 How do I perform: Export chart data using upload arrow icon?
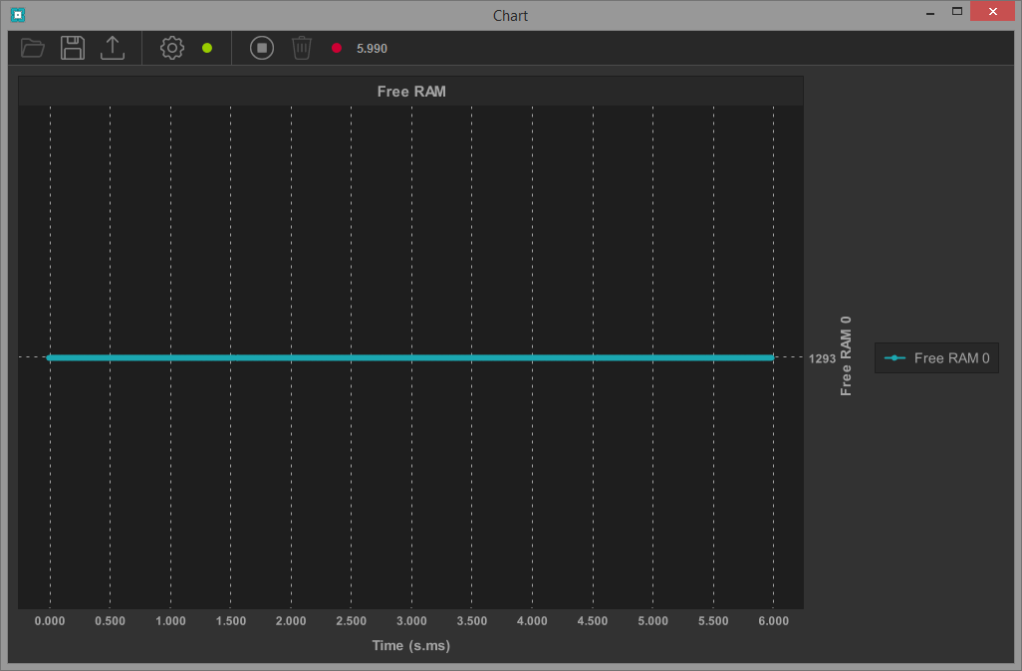click(x=113, y=48)
